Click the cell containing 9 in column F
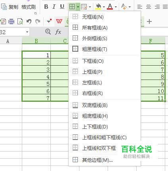The image size is (168, 171). pyautogui.click(x=153, y=84)
